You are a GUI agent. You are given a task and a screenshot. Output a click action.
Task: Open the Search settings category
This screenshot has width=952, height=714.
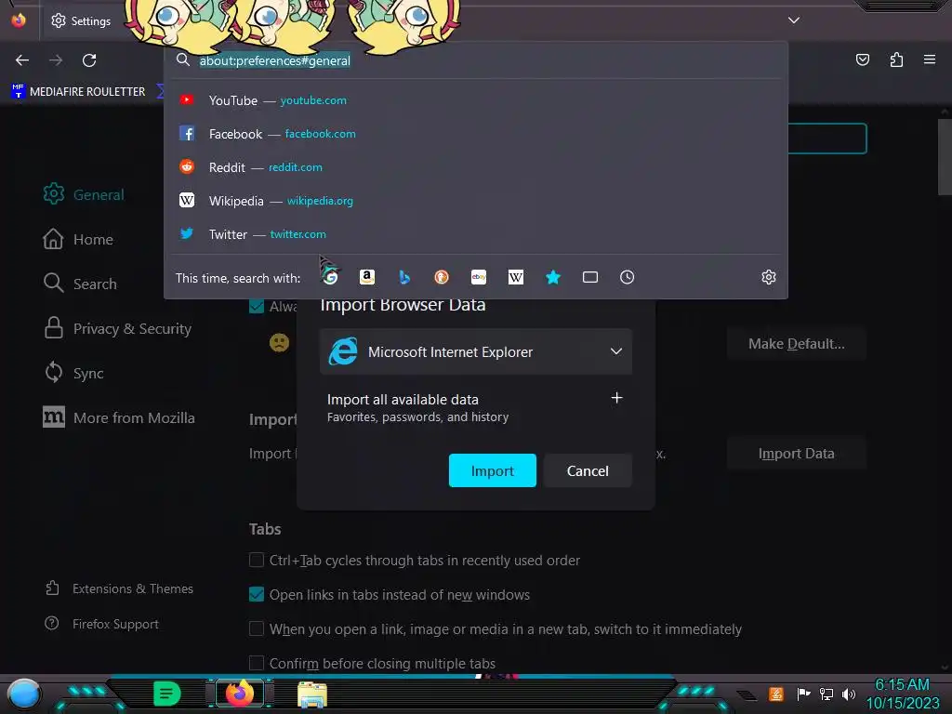[80, 284]
